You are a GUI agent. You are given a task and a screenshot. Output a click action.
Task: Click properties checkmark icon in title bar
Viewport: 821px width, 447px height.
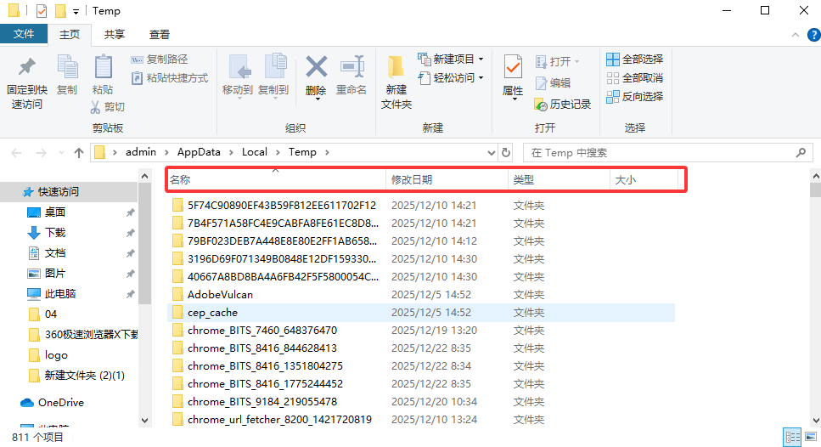(x=42, y=11)
